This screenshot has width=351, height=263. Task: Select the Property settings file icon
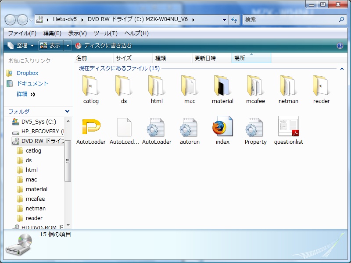[x=255, y=127]
